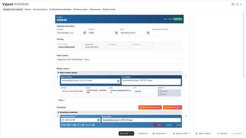Click the Uložiť save button
This screenshot has width=246, height=138.
[x=124, y=133]
